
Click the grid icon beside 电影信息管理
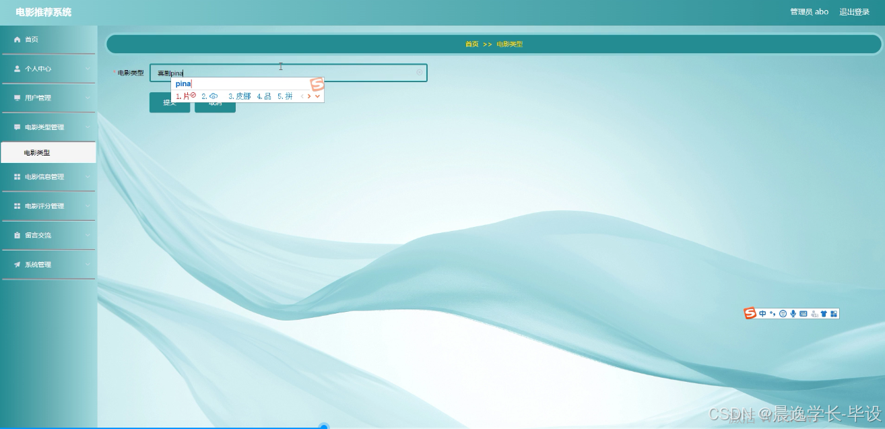(18, 177)
